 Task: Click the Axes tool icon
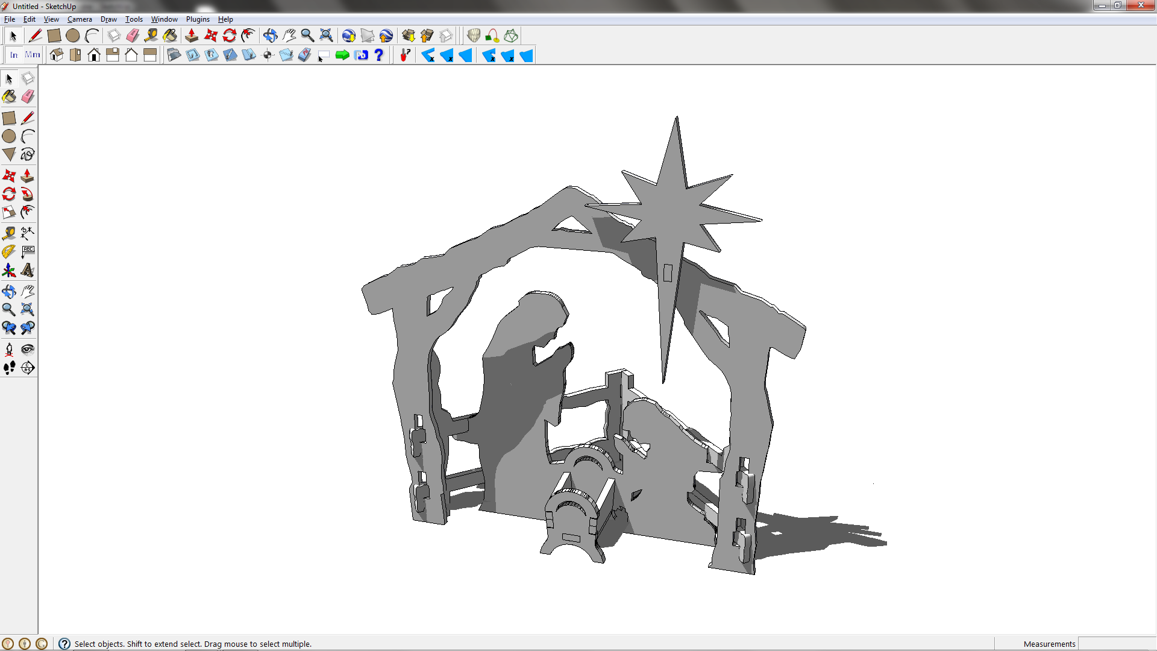coord(9,270)
